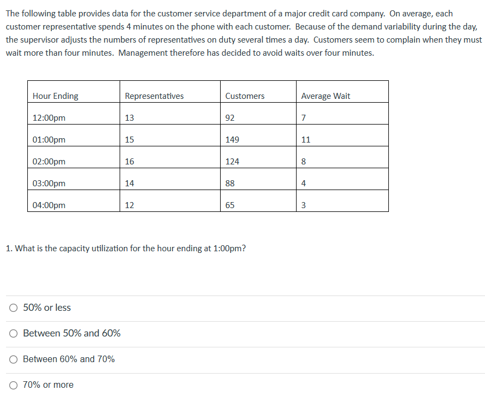This screenshot has width=485, height=396.
Task: Click the cell with 11 average wait
Action: pyautogui.click(x=305, y=139)
